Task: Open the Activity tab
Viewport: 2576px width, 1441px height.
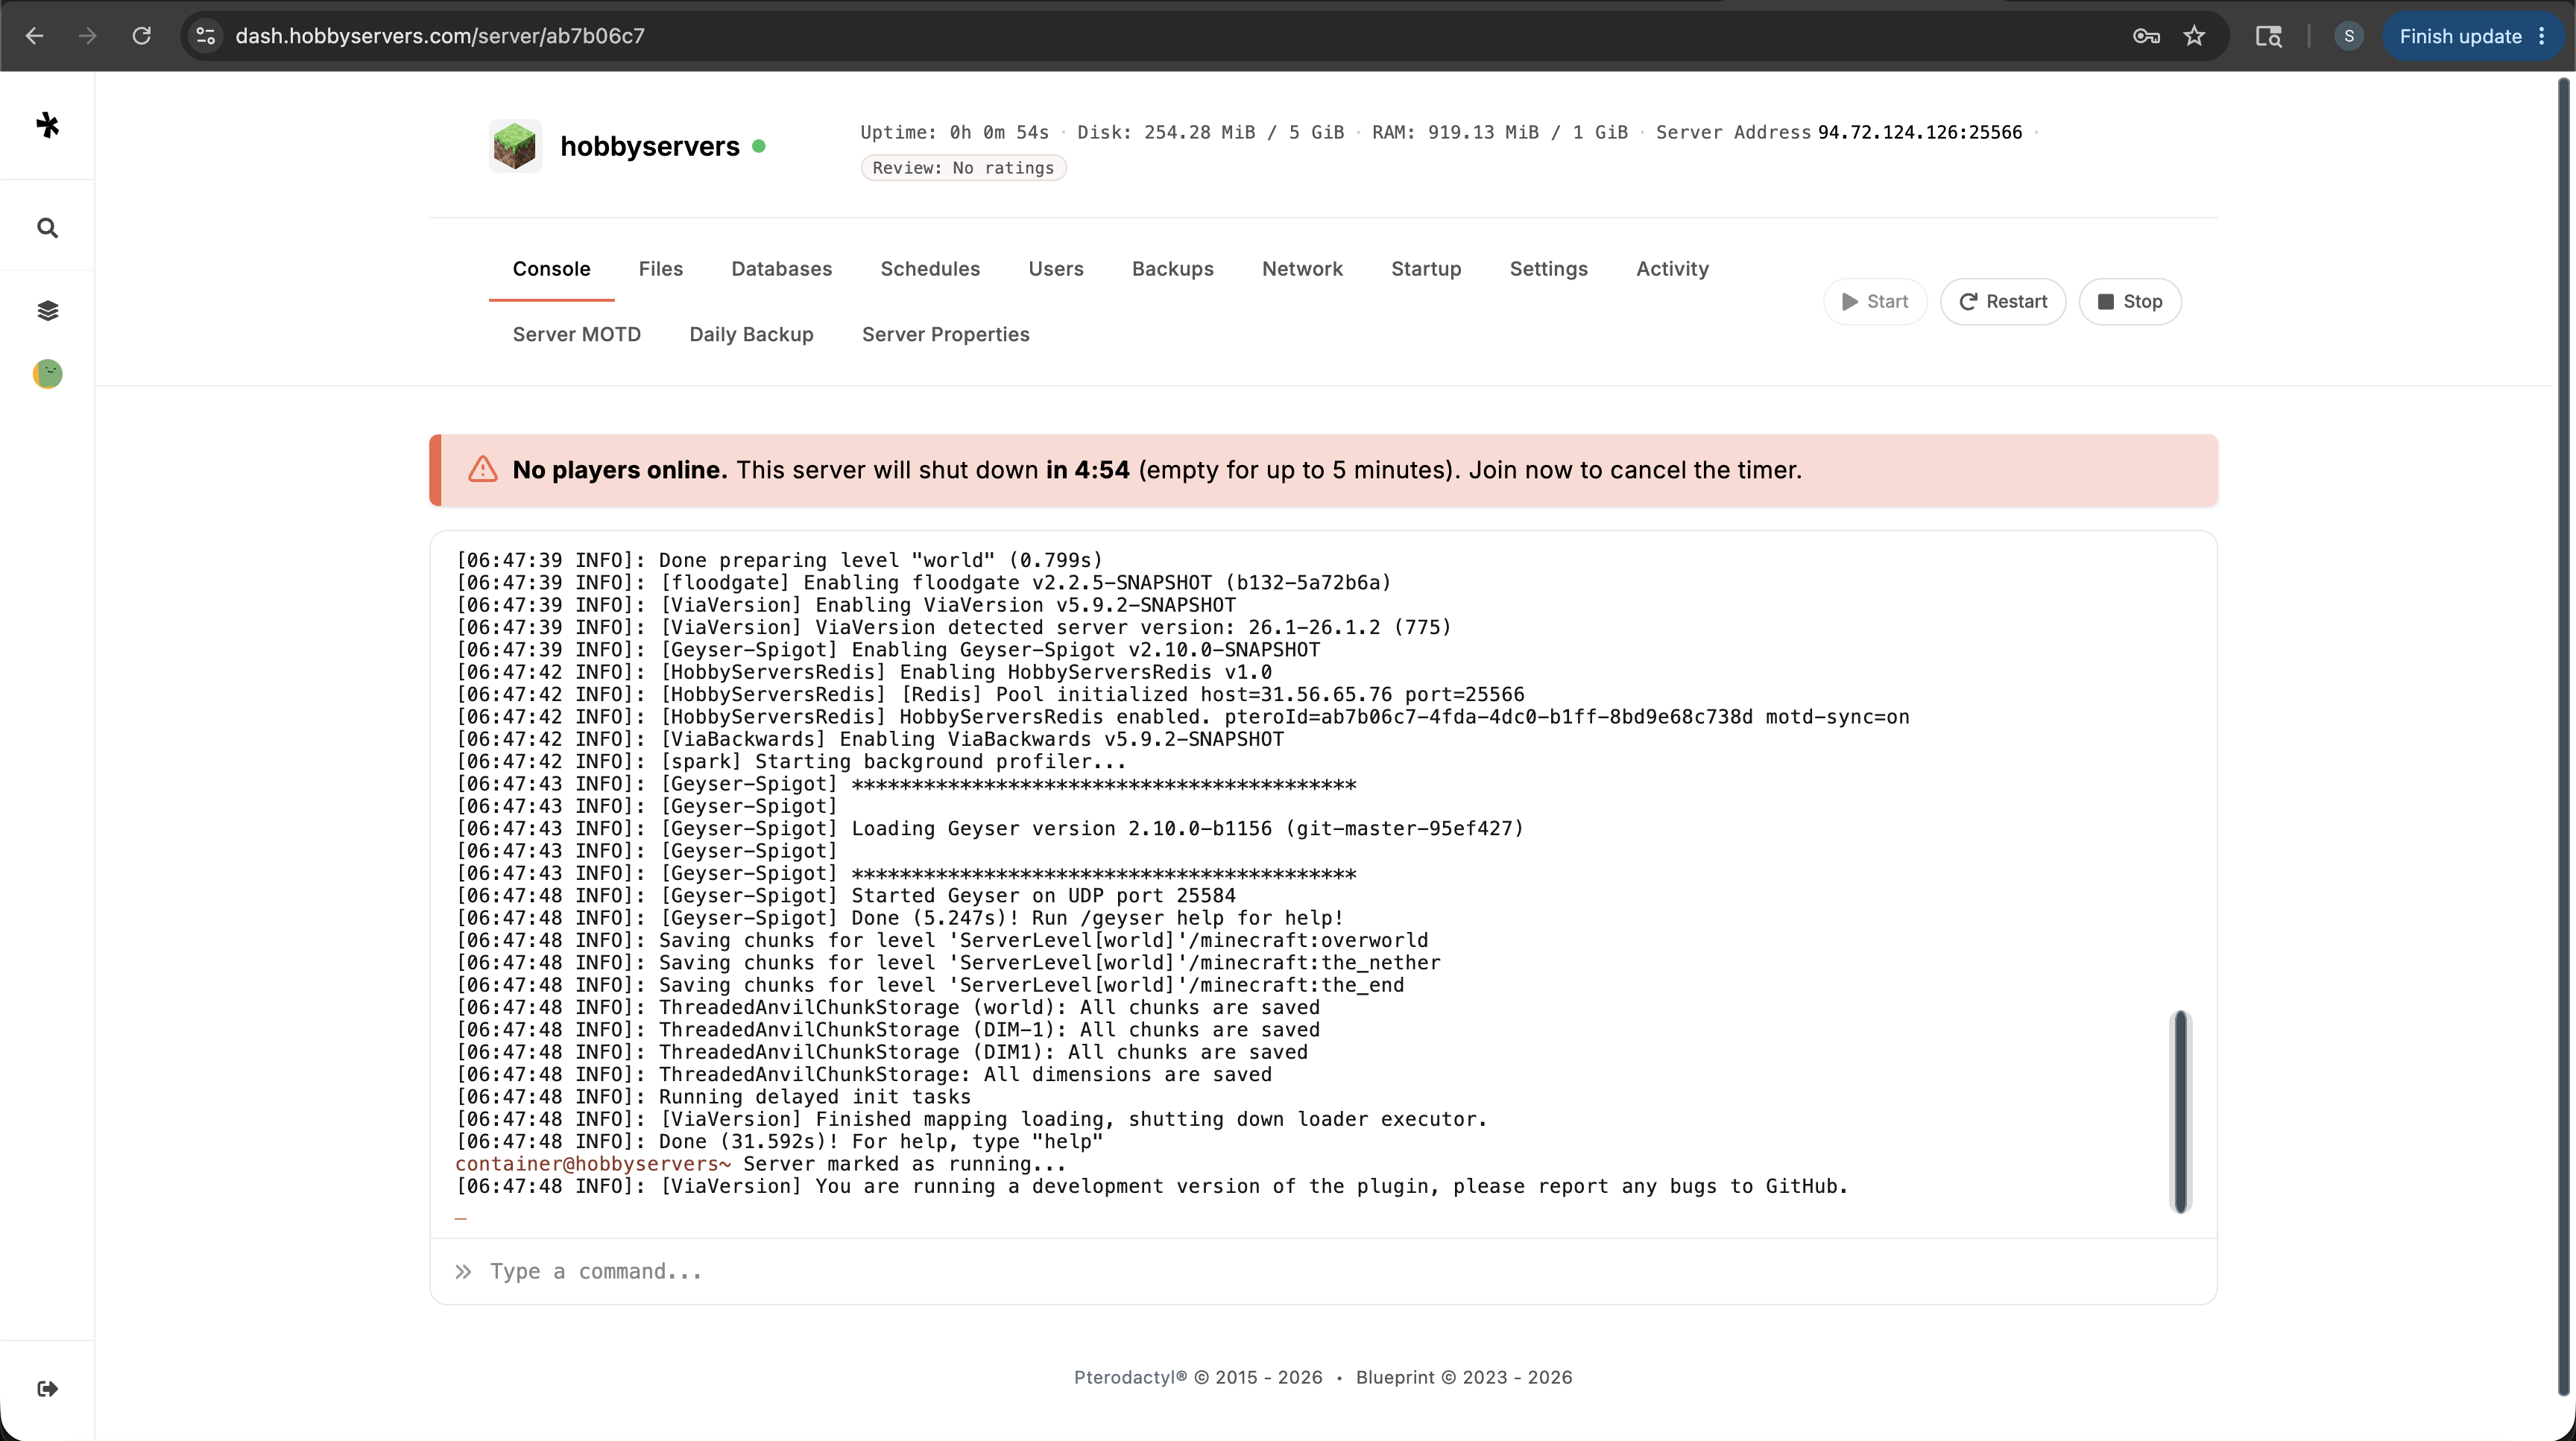Action: coord(1673,269)
